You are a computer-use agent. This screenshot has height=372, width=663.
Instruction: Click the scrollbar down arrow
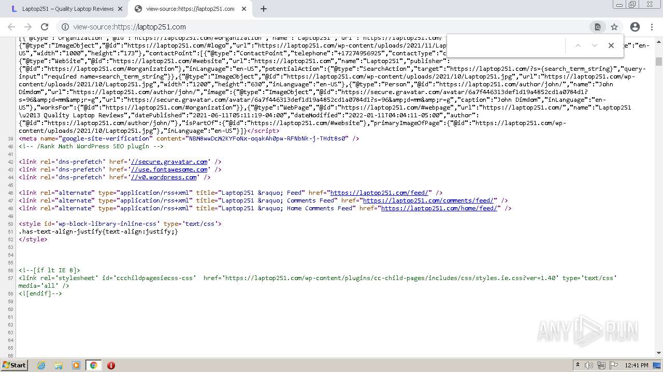click(x=659, y=353)
